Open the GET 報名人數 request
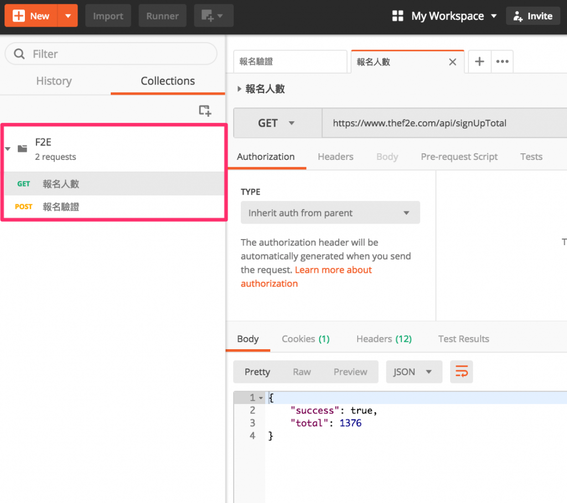The image size is (567, 503). 114,184
